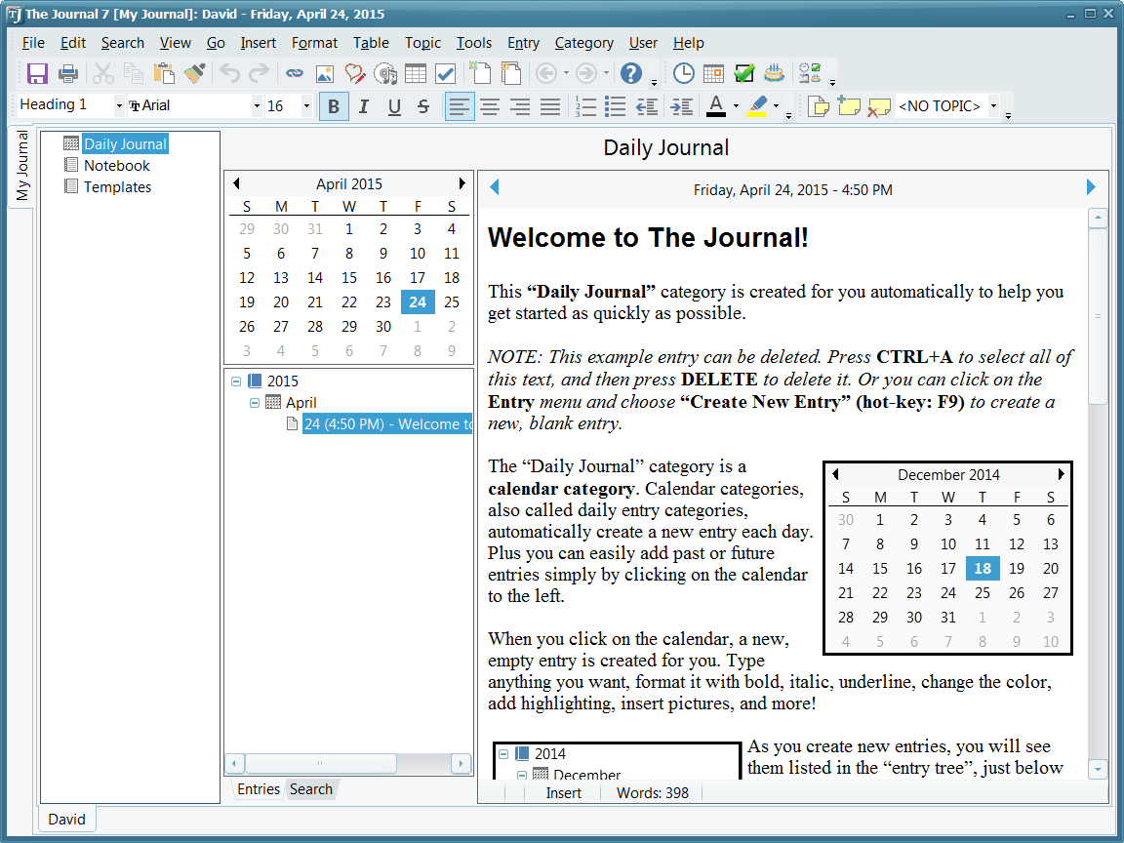Image resolution: width=1124 pixels, height=843 pixels.
Task: Toggle Bold formatting
Action: click(x=334, y=106)
